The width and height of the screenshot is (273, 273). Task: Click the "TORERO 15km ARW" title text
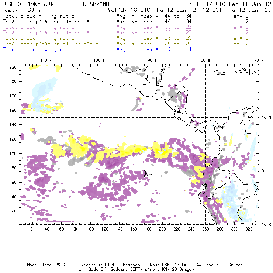click(28, 4)
